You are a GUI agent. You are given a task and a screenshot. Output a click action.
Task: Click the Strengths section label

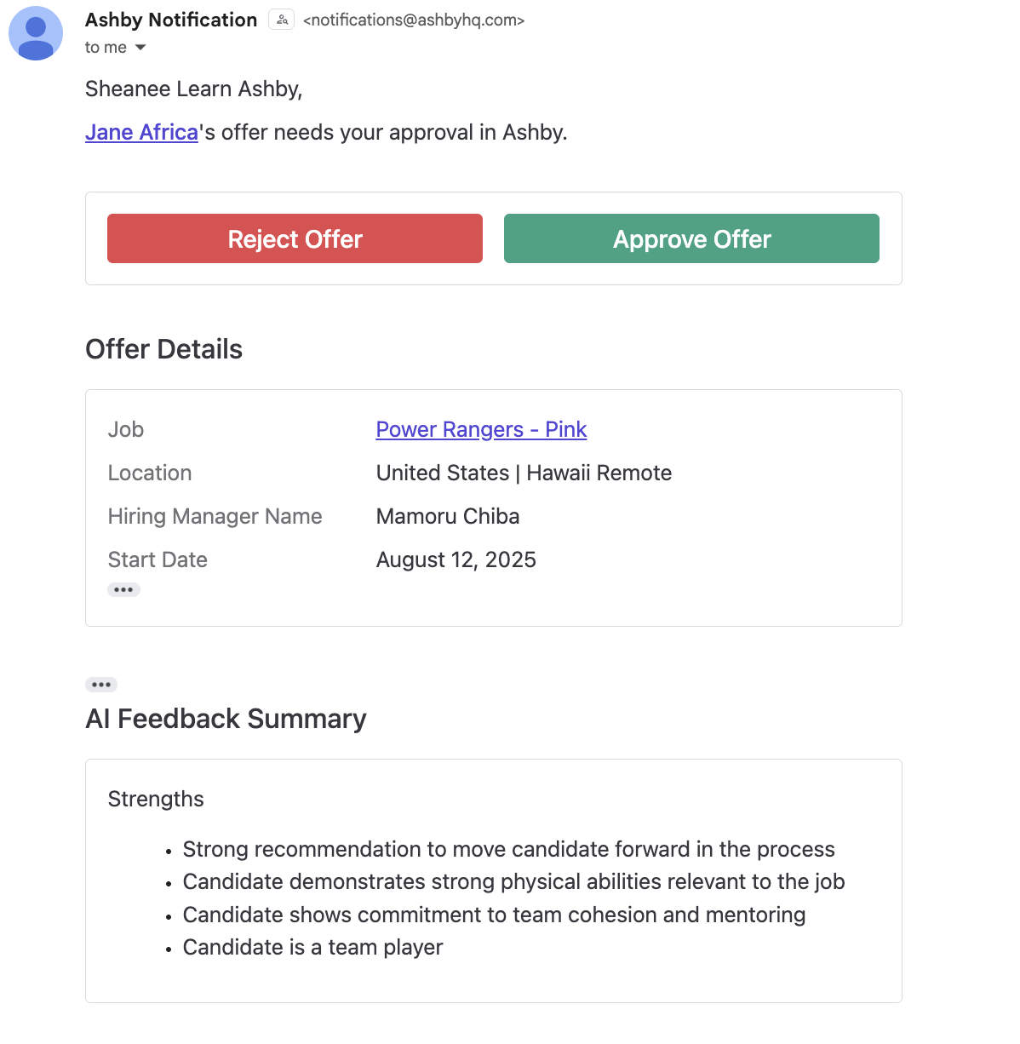[156, 799]
